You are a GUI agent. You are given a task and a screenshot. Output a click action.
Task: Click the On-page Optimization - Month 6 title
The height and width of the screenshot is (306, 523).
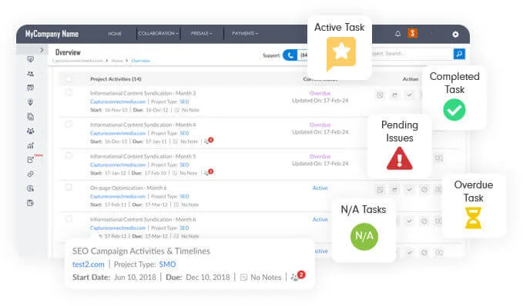pos(128,188)
